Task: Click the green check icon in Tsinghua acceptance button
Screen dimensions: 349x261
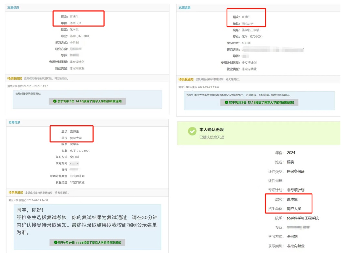Action: [x=55, y=101]
